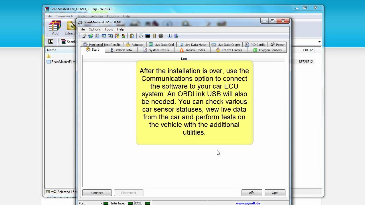Image resolution: width=365 pixels, height=205 pixels.
Task: Click the ECU status indicator square
Action: click(147, 203)
